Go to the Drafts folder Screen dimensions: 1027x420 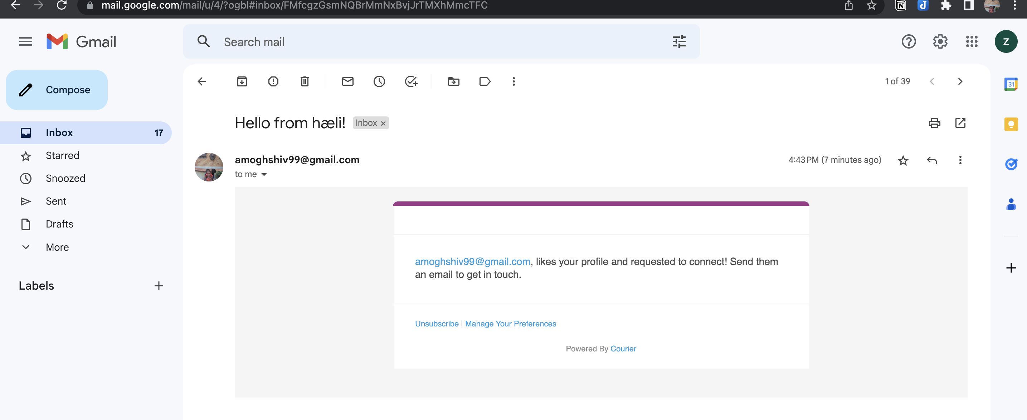(59, 224)
